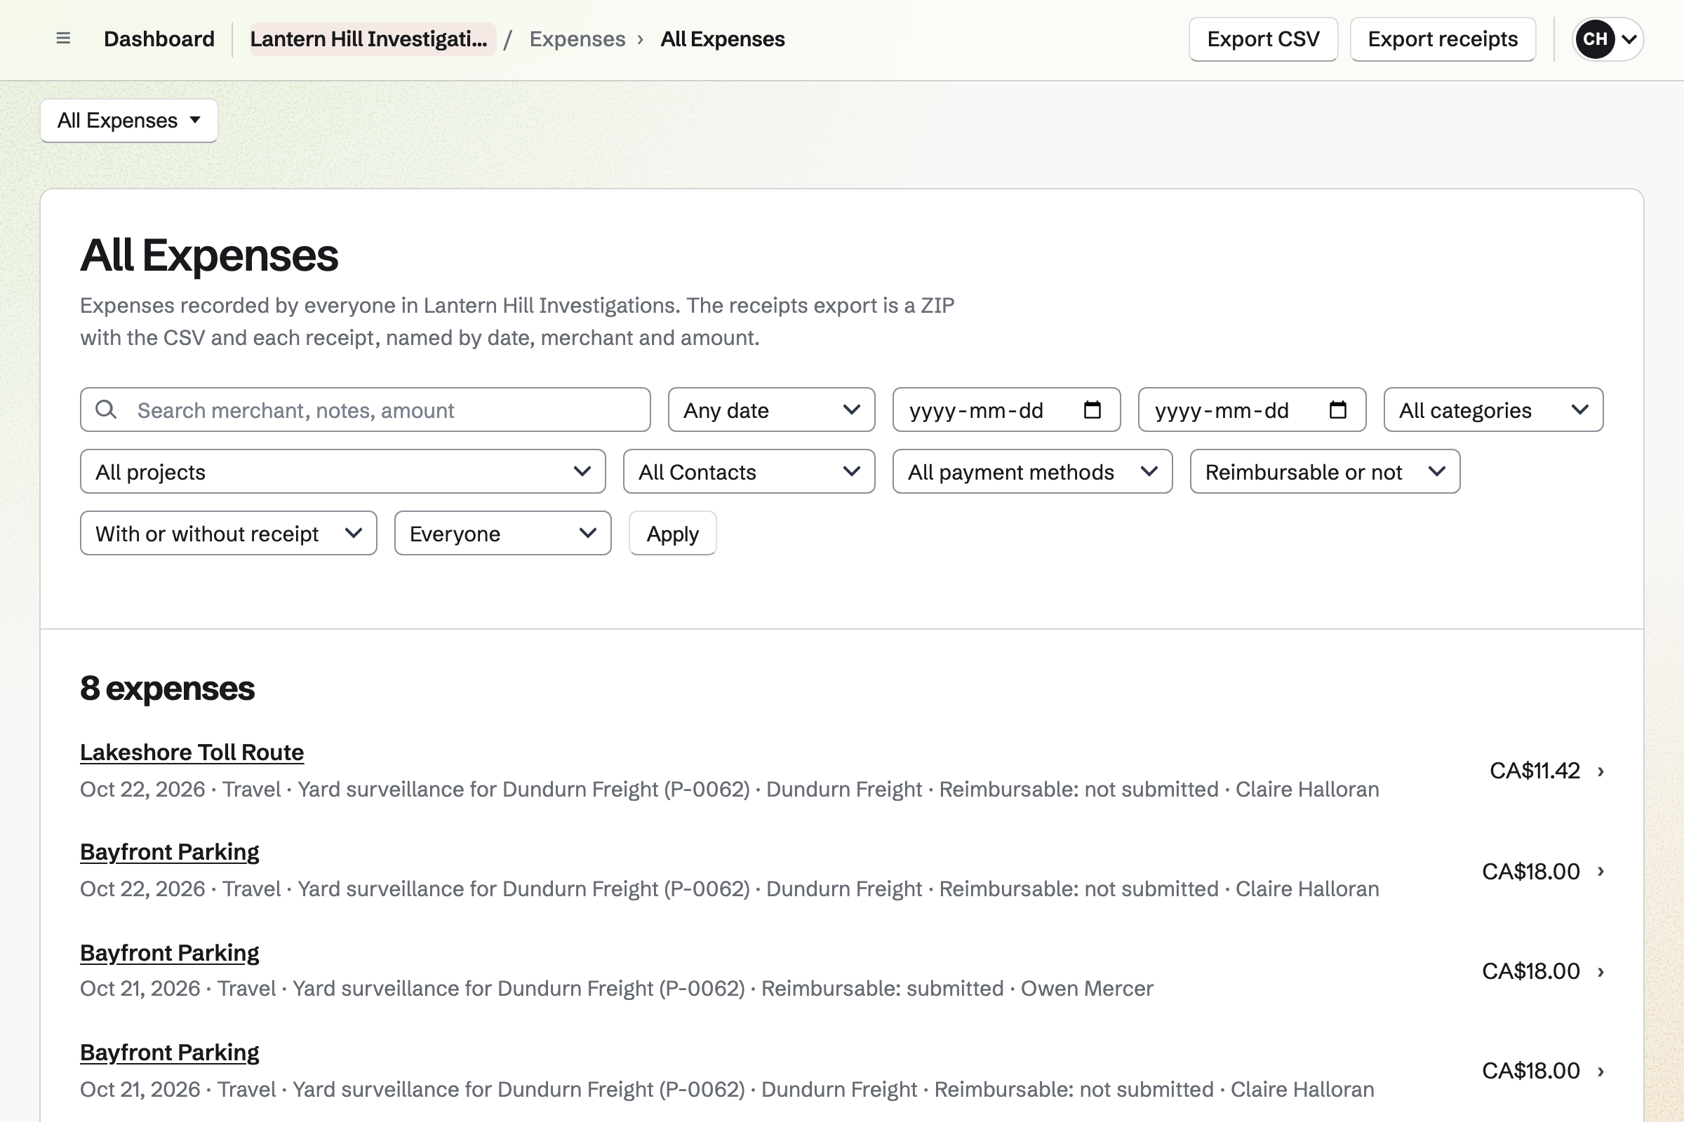Open the Lakeshore Toll Route expense link
Screen dimensions: 1684x1122
coord(192,752)
